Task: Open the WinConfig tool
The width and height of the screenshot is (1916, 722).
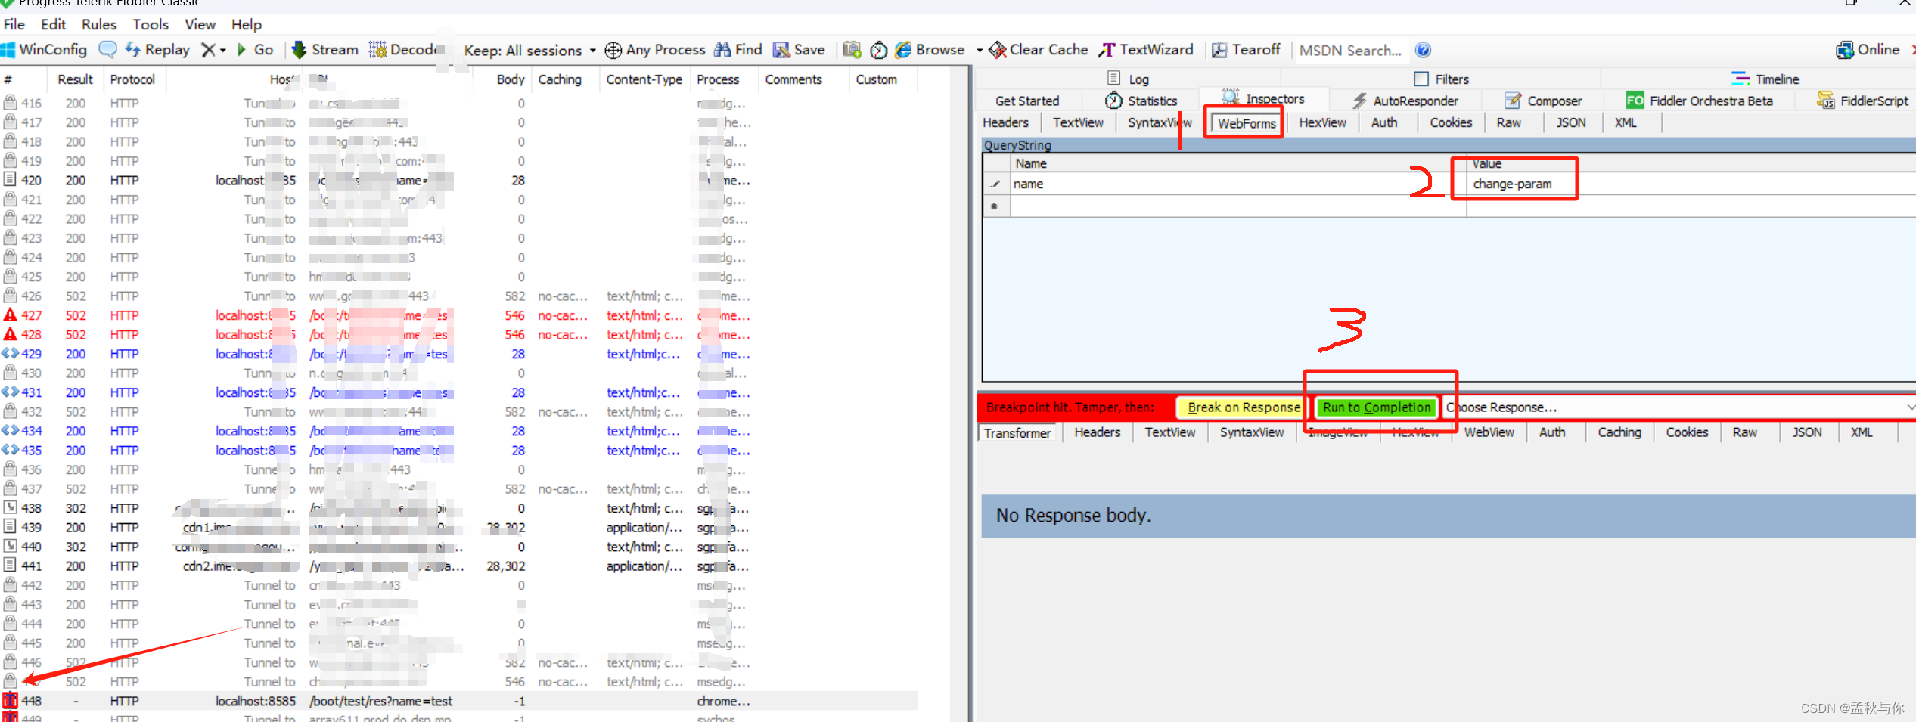Action: 45,50
